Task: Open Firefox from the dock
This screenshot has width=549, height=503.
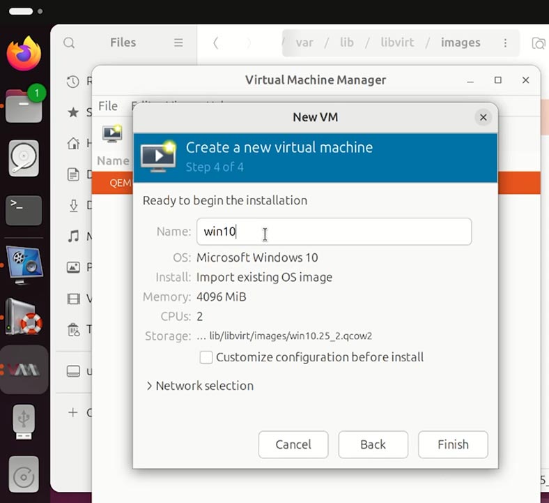Action: pyautogui.click(x=24, y=53)
